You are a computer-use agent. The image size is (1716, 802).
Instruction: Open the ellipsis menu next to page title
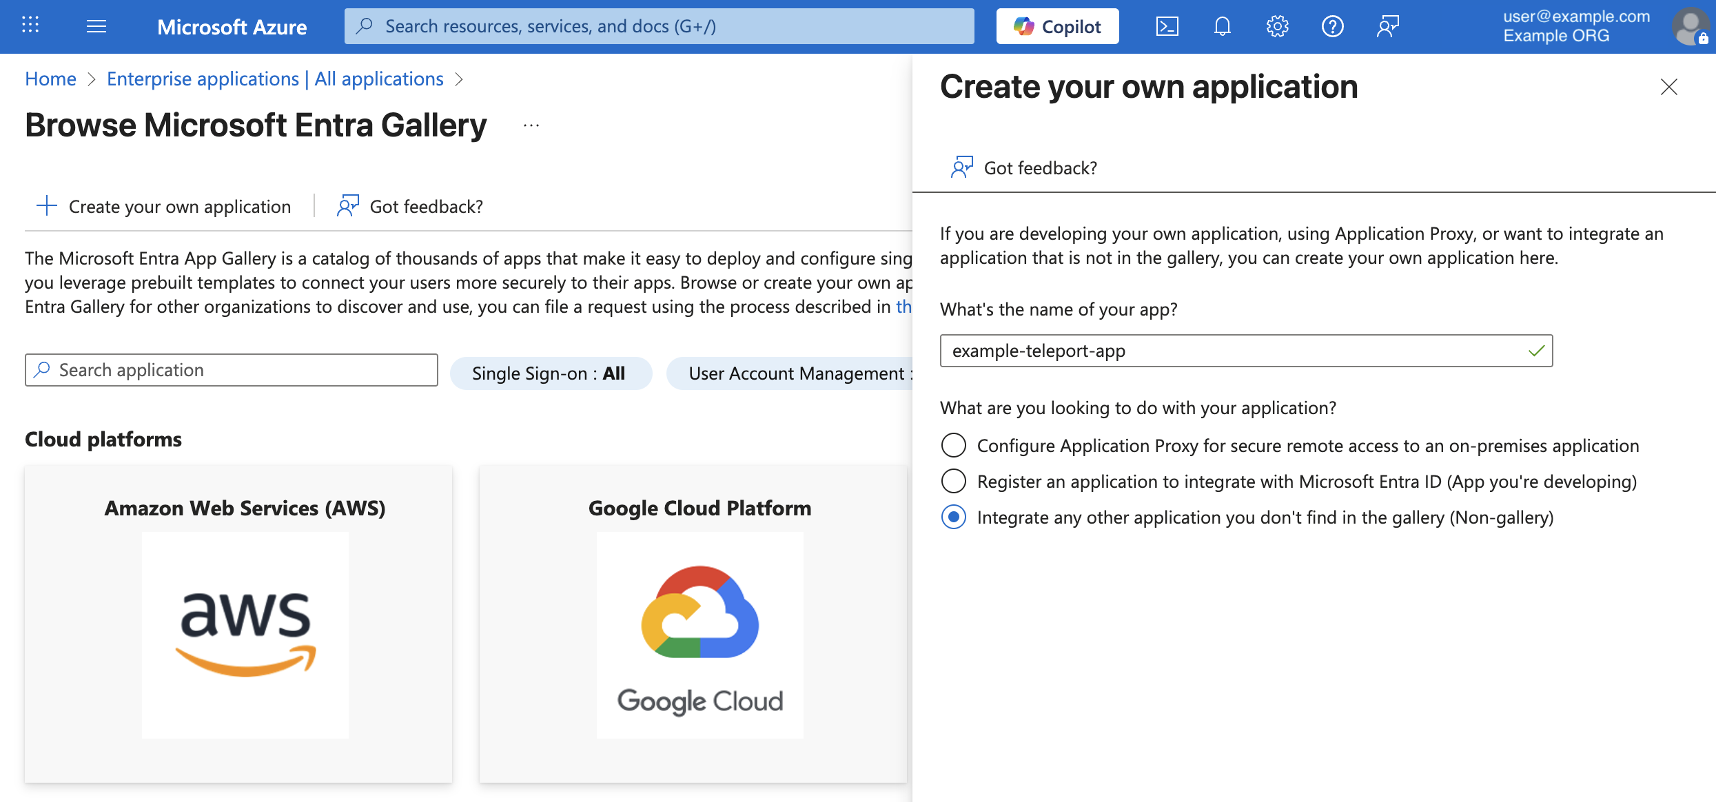point(530,125)
